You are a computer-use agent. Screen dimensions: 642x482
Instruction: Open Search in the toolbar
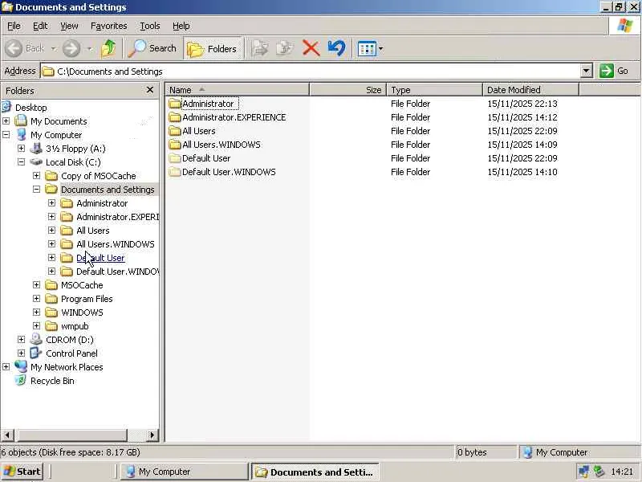point(153,49)
